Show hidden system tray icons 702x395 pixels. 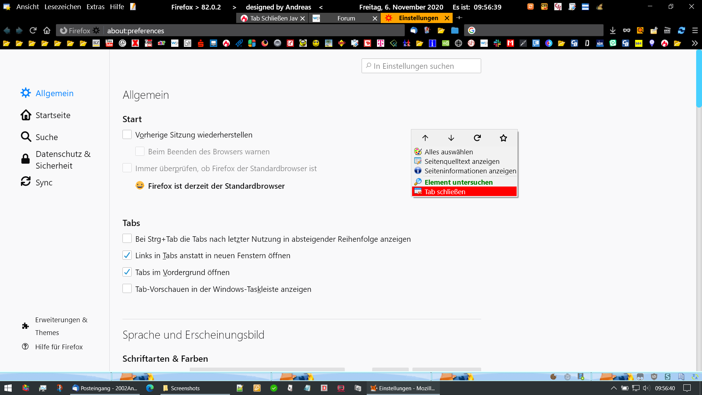(614, 388)
